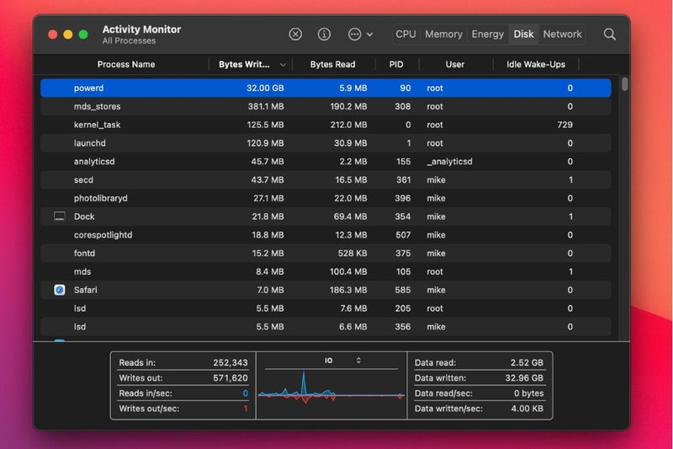Click the 528 KB bytes read value
The width and height of the screenshot is (673, 449).
click(352, 254)
